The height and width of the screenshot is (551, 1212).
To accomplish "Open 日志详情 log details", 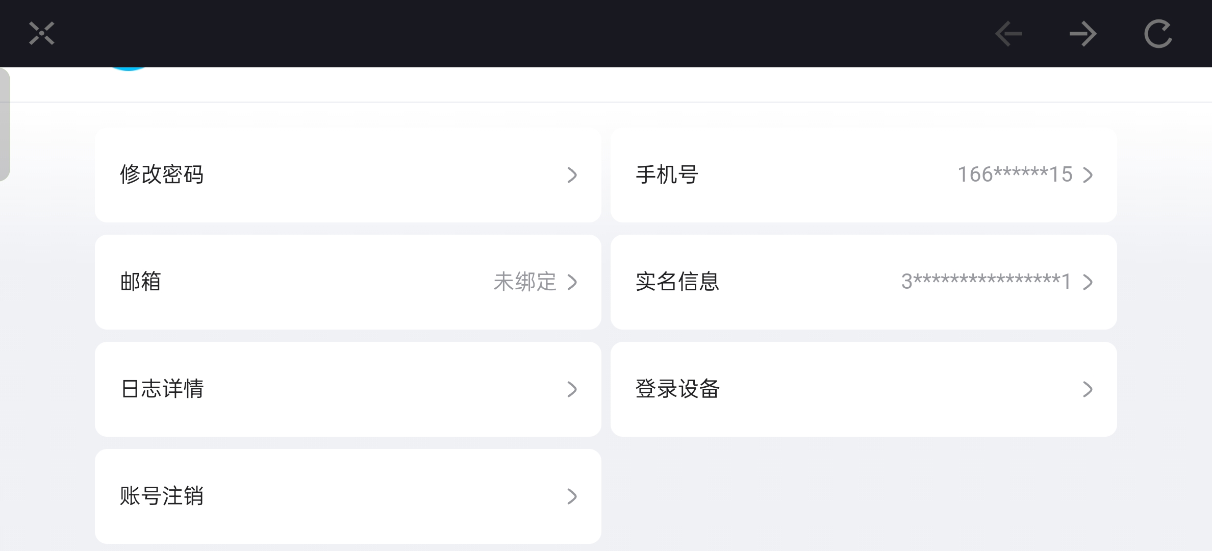I will coord(162,389).
